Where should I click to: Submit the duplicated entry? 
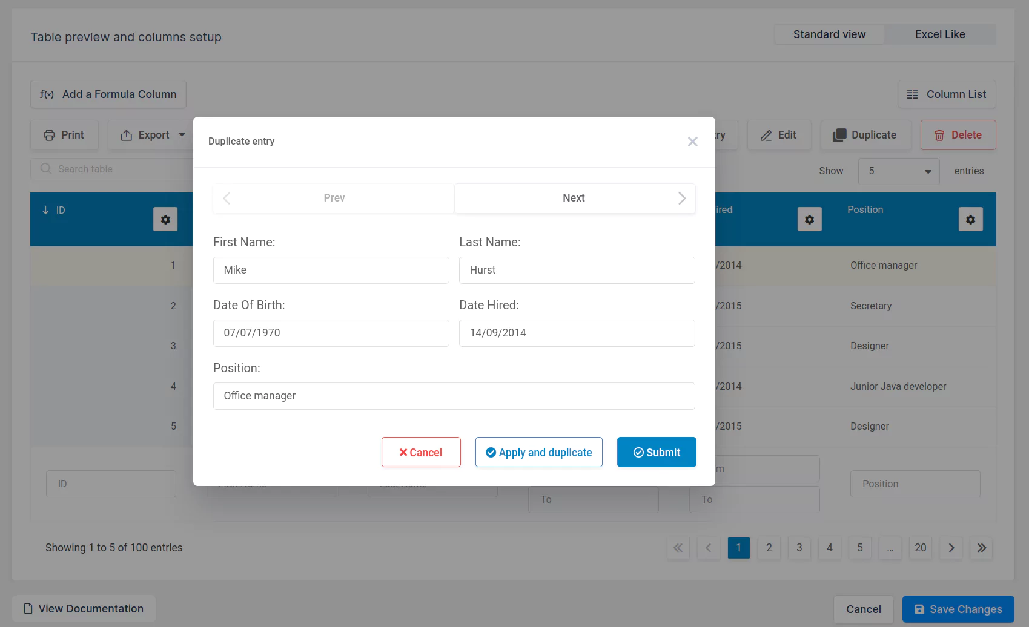tap(657, 452)
